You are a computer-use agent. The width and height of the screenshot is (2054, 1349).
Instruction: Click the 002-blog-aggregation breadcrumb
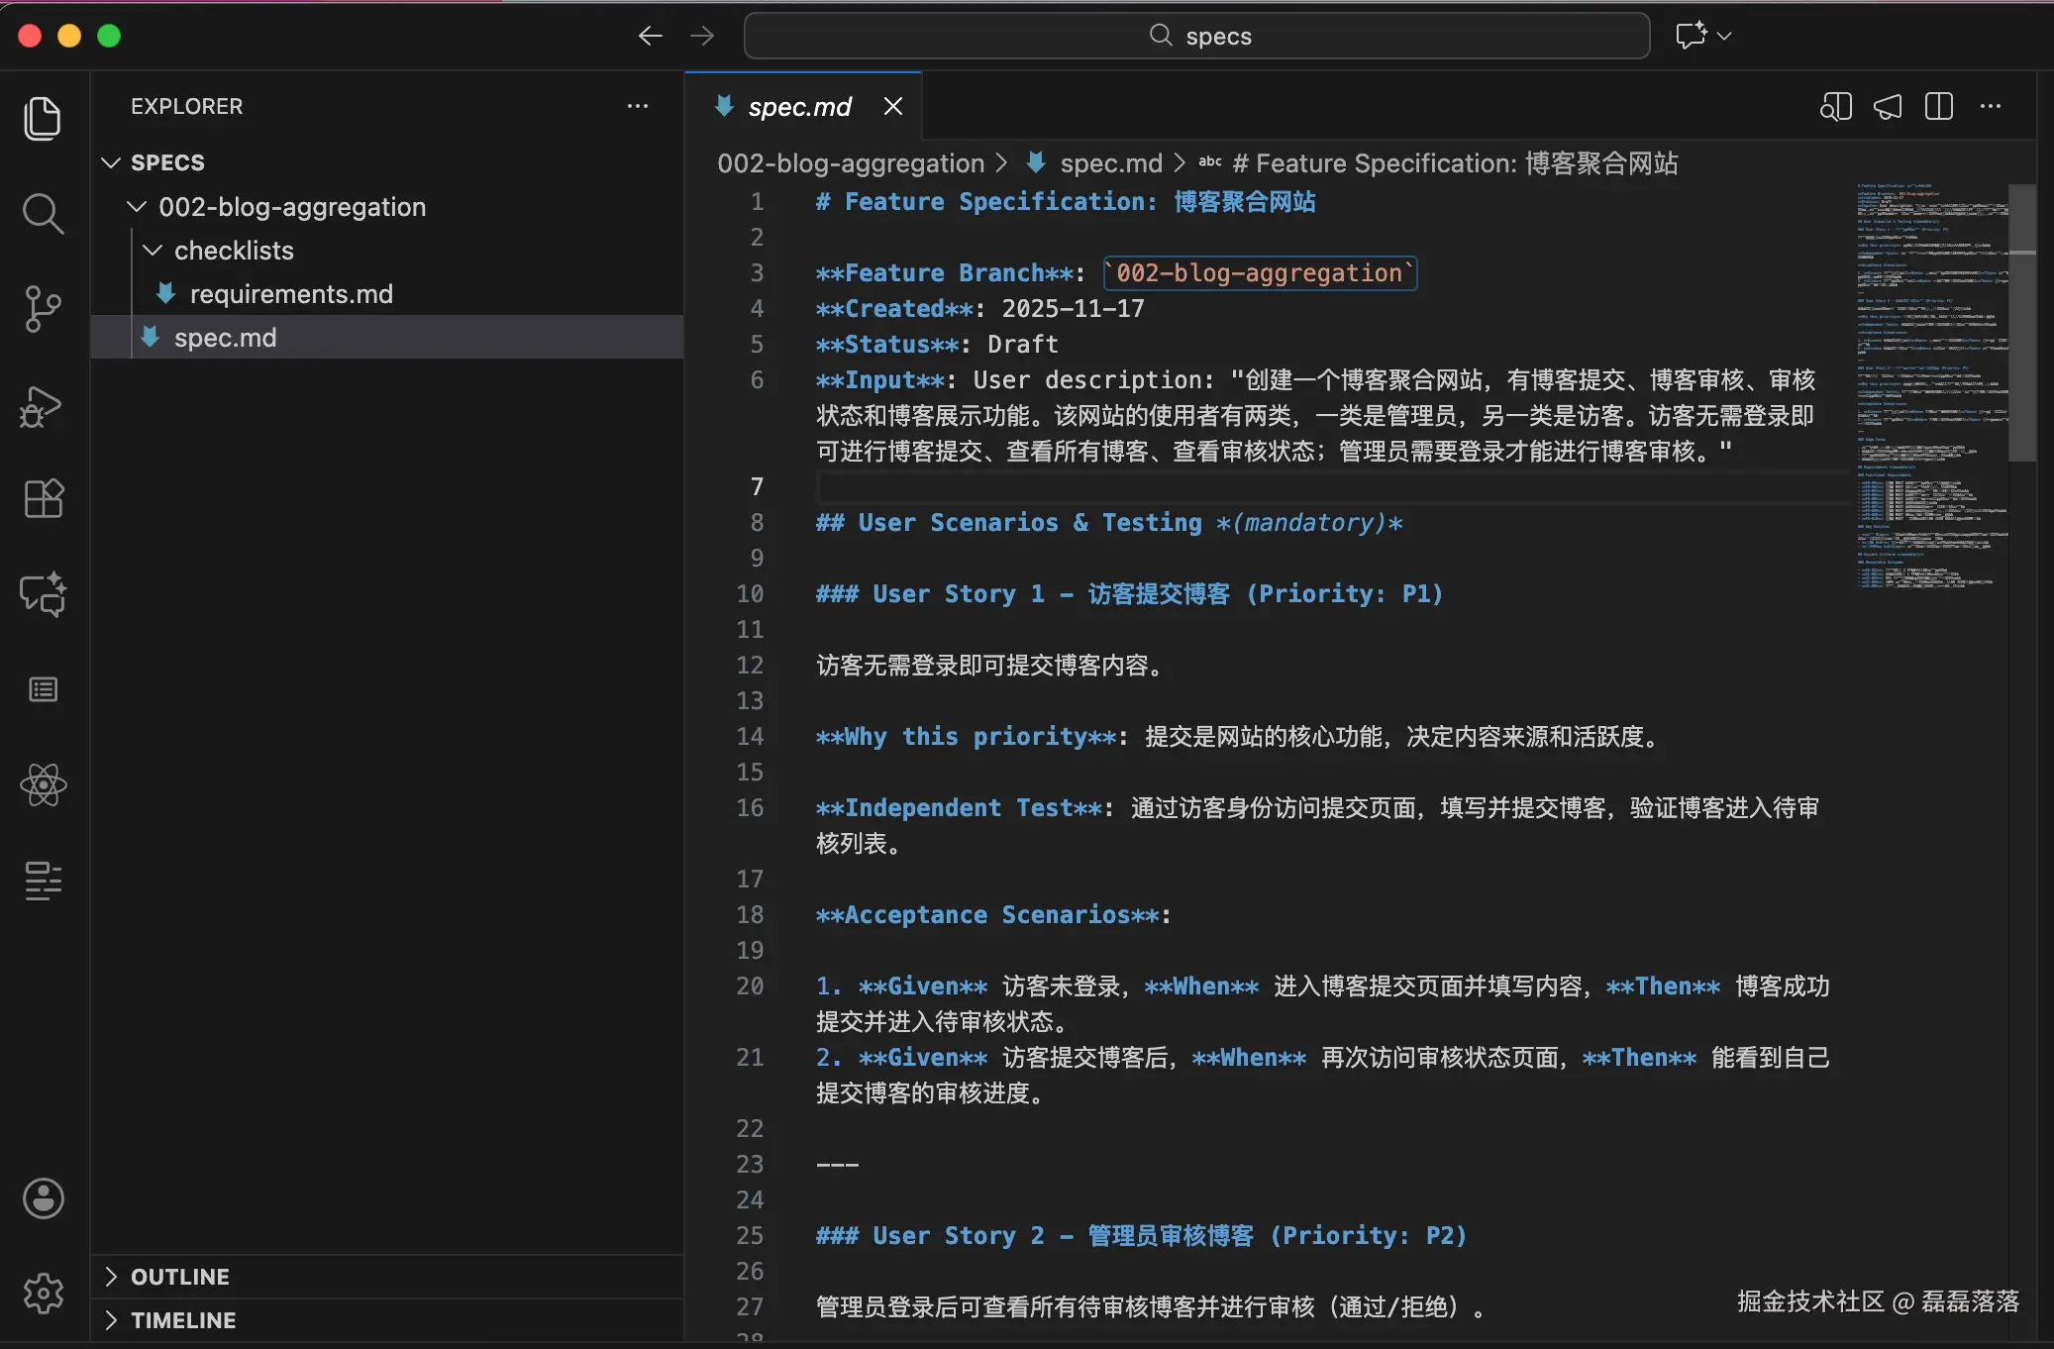[x=850, y=163]
